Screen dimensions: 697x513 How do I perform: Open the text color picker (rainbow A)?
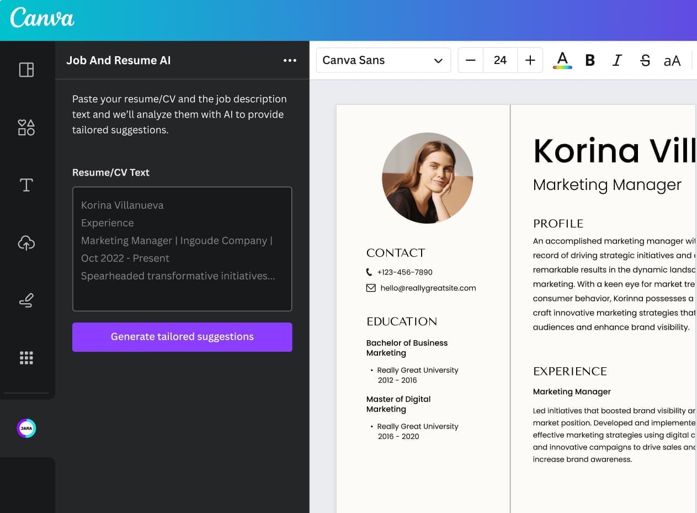pyautogui.click(x=562, y=60)
